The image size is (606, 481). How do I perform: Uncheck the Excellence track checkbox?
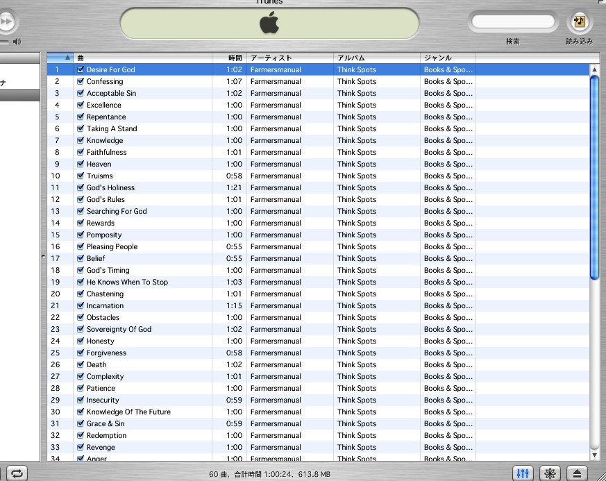(x=81, y=105)
